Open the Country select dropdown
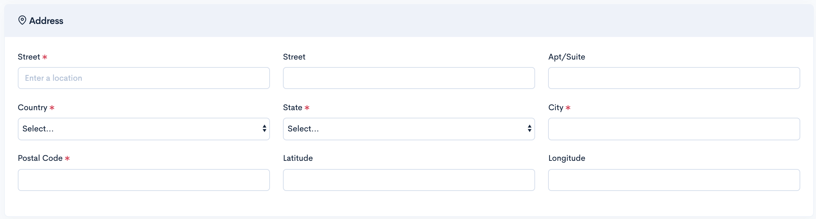This screenshot has height=219, width=816. [144, 129]
